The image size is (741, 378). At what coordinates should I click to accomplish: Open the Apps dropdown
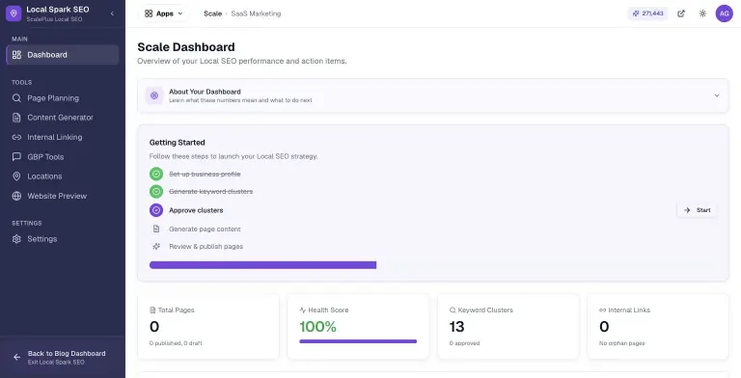(163, 13)
